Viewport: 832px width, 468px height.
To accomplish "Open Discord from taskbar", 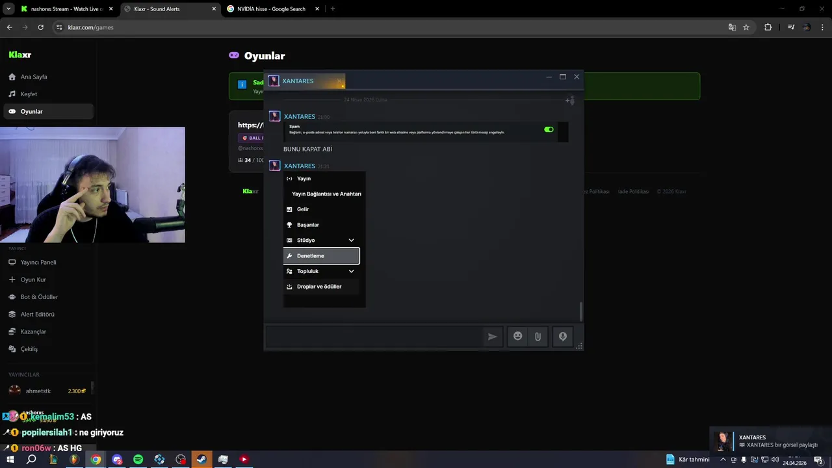I will coord(117,460).
